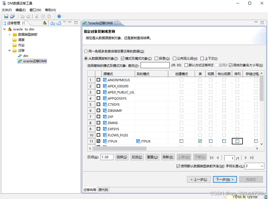This screenshot has height=199, width=268.
Task: Close the oracle迁移DM8 editor tab
Action: pyautogui.click(x=116, y=23)
